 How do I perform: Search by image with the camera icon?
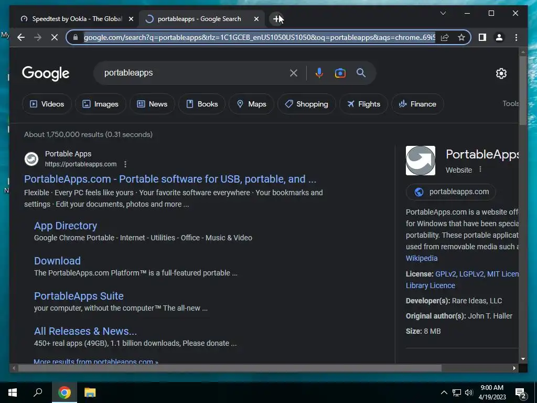340,73
